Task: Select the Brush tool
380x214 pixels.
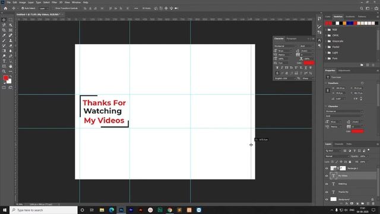Action: point(4,40)
